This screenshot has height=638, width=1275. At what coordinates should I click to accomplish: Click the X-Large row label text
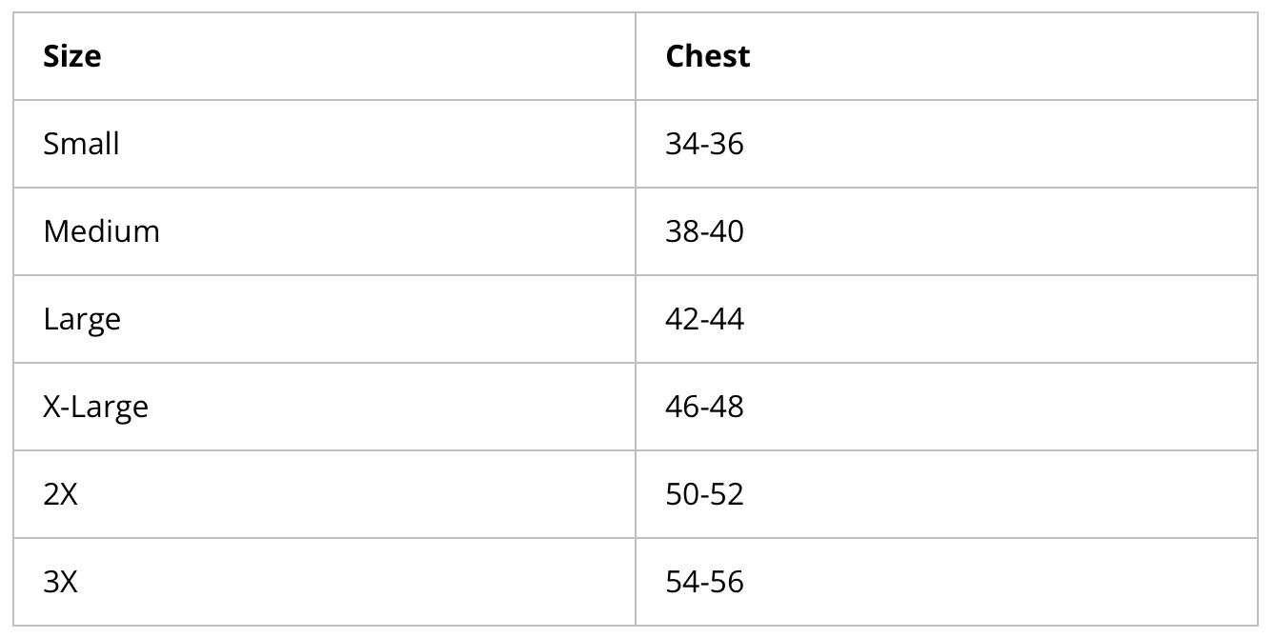click(96, 409)
